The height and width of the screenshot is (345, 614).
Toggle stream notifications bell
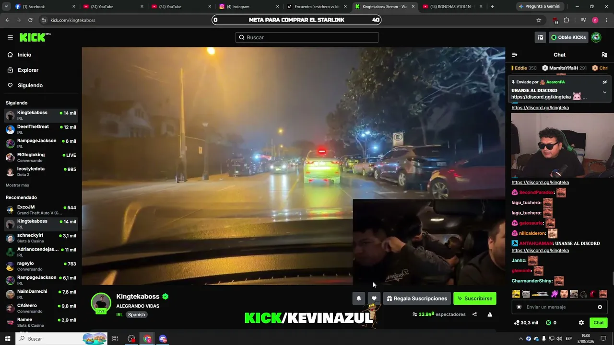pyautogui.click(x=359, y=299)
